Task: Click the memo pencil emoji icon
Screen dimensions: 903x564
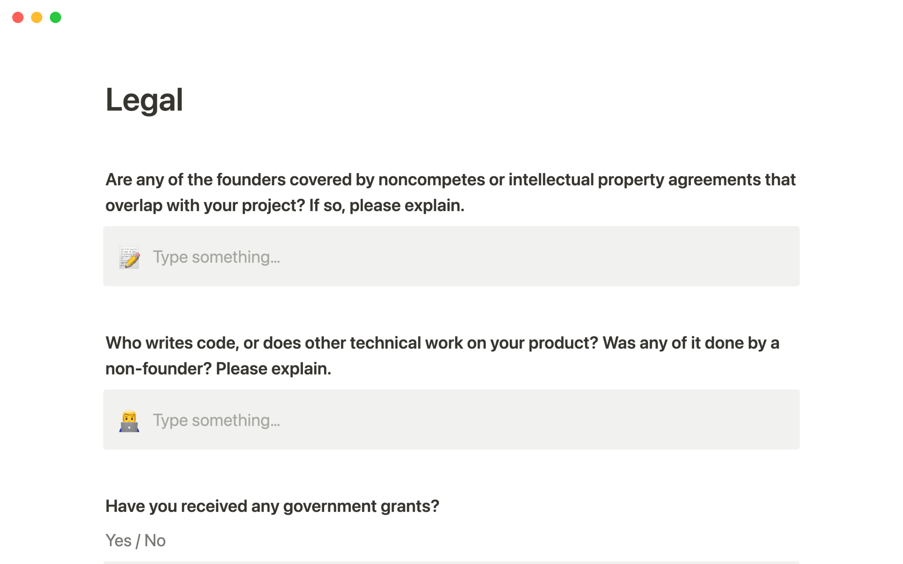Action: [129, 257]
